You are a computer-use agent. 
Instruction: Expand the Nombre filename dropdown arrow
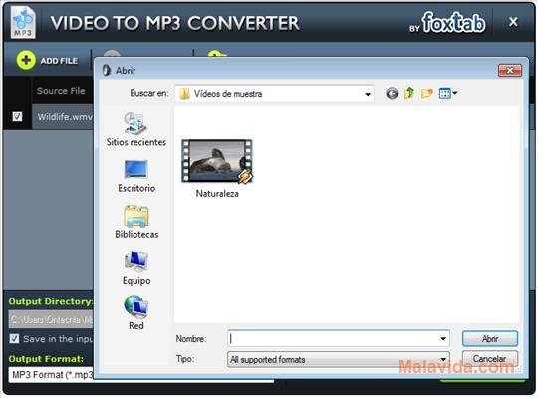[x=443, y=339]
